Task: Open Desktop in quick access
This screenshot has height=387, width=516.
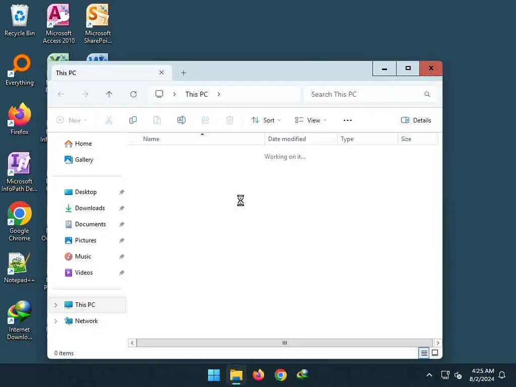Action: [x=80, y=192]
